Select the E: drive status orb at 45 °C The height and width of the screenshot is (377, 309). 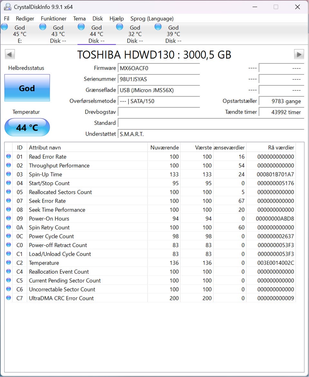[x=5, y=27]
